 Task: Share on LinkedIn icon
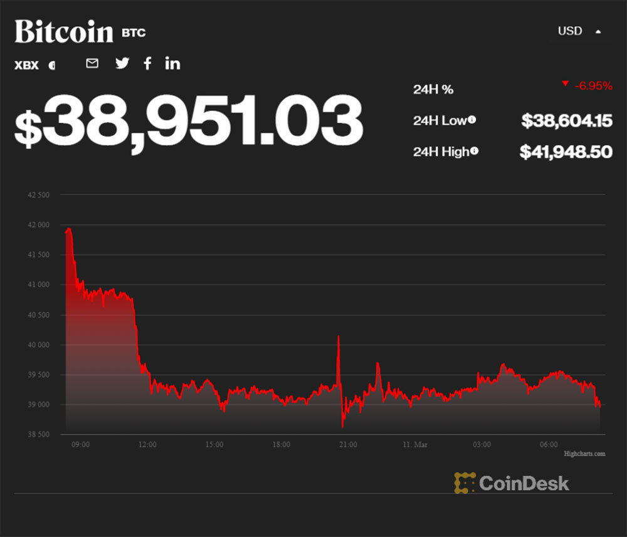(172, 63)
